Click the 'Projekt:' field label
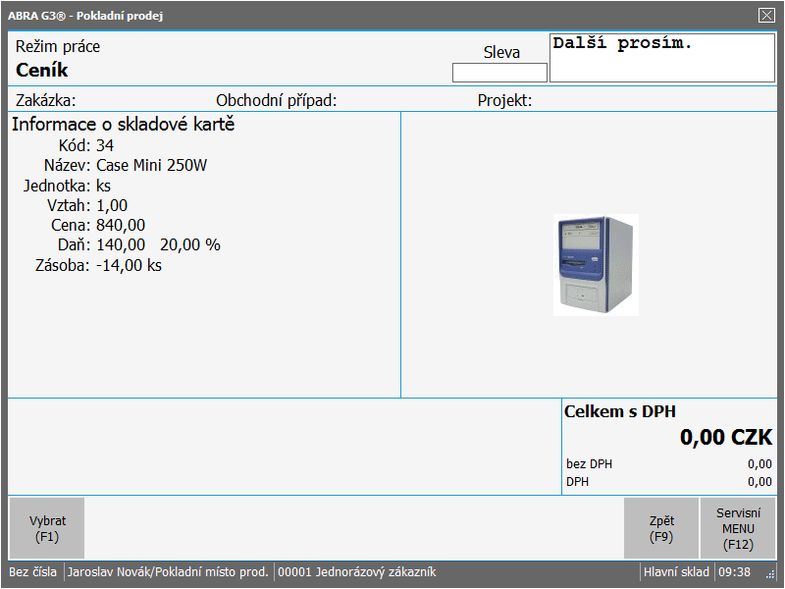The image size is (785, 589). 504,100
